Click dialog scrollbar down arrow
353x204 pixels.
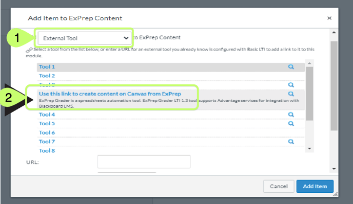tap(334, 169)
